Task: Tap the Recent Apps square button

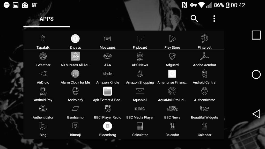Action: click(256, 35)
